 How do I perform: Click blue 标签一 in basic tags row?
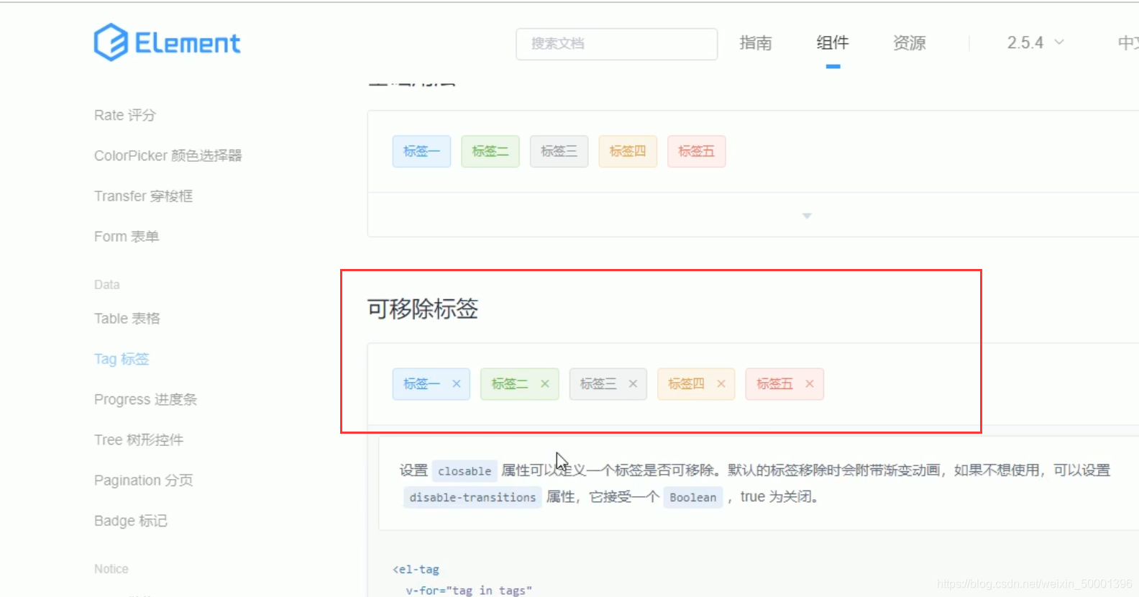coord(421,151)
